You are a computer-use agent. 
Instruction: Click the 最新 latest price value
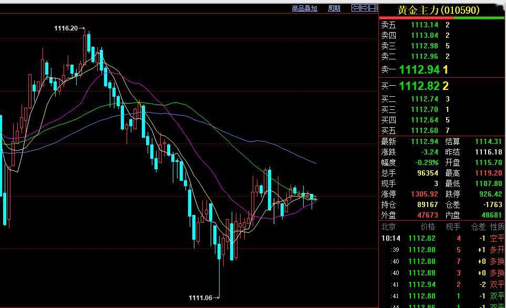click(425, 141)
